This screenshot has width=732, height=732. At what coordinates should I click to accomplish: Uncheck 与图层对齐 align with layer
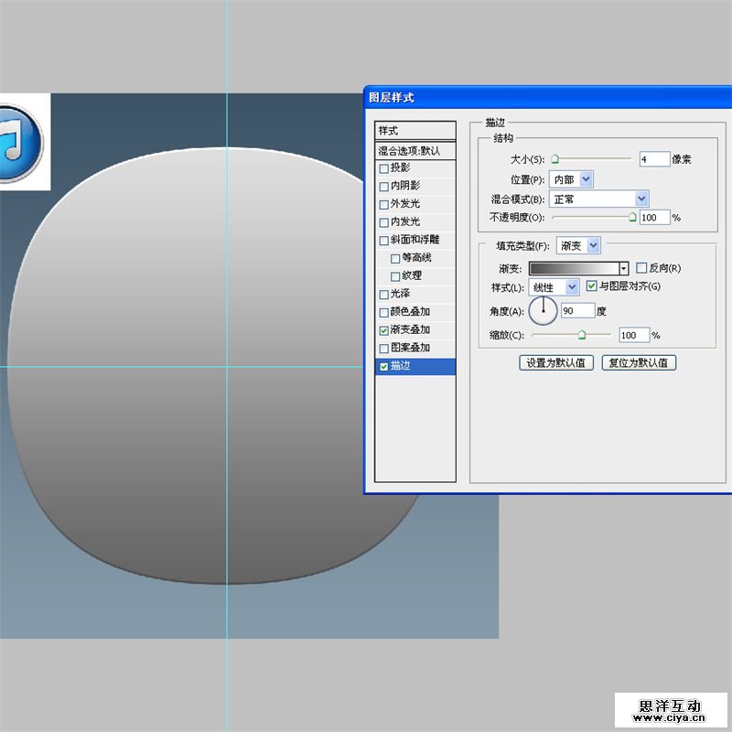point(591,286)
